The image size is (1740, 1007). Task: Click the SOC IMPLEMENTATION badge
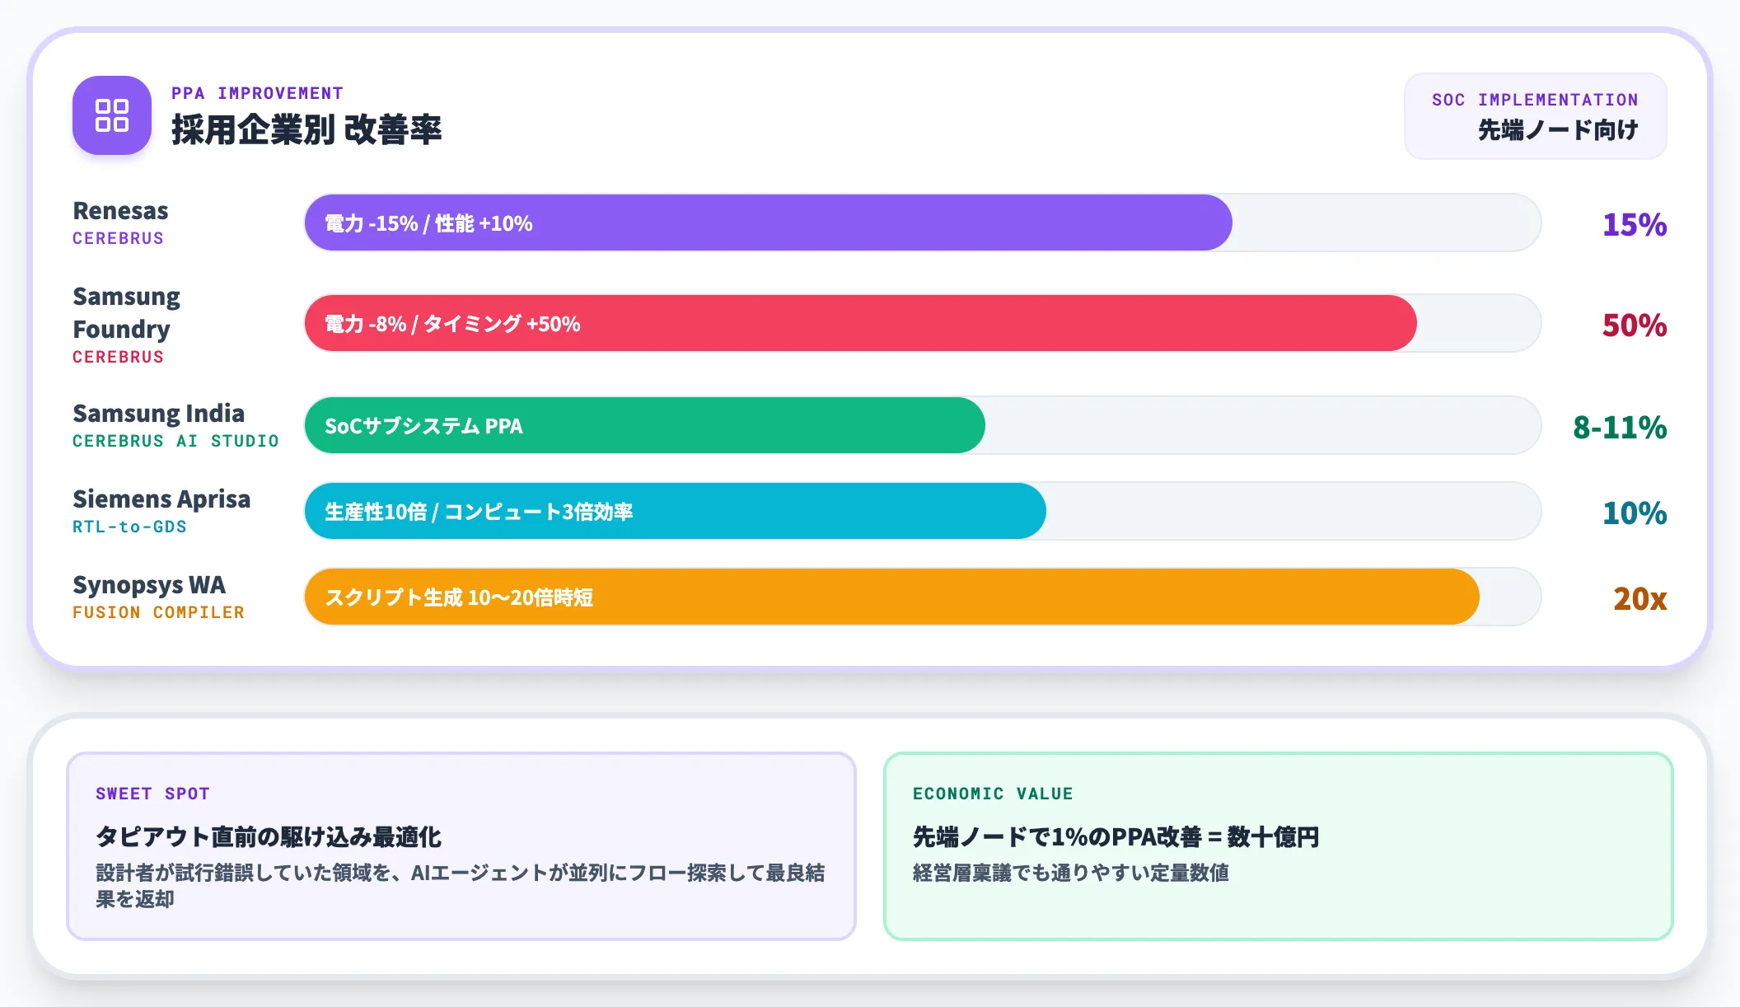pyautogui.click(x=1535, y=116)
